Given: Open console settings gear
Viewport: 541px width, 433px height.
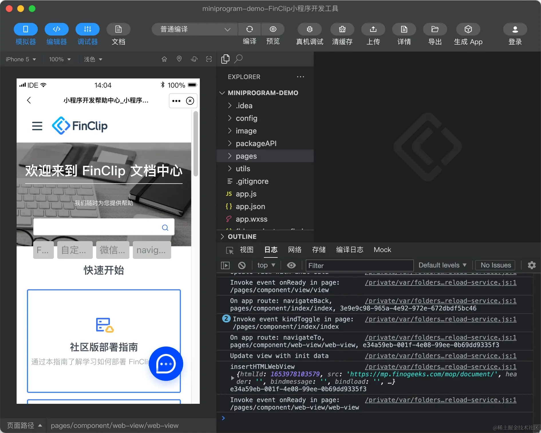Looking at the screenshot, I should [x=532, y=265].
